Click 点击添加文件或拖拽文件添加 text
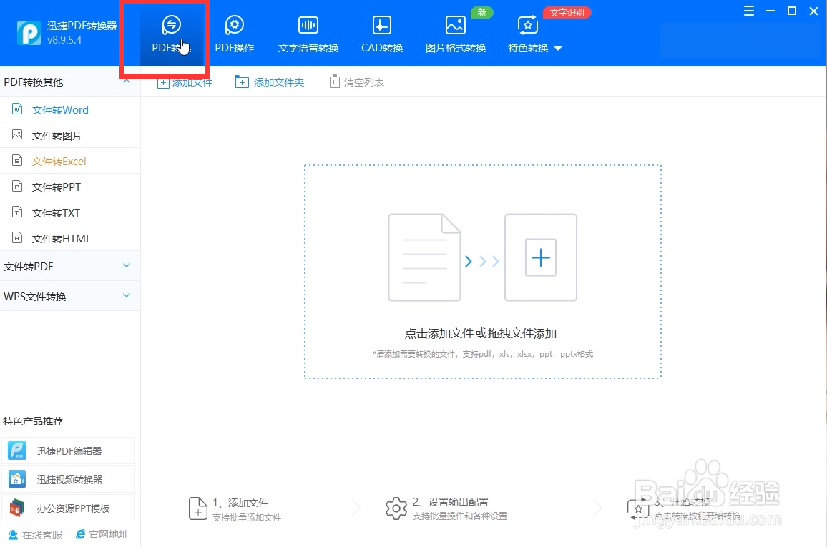This screenshot has height=547, width=827. pos(481,334)
